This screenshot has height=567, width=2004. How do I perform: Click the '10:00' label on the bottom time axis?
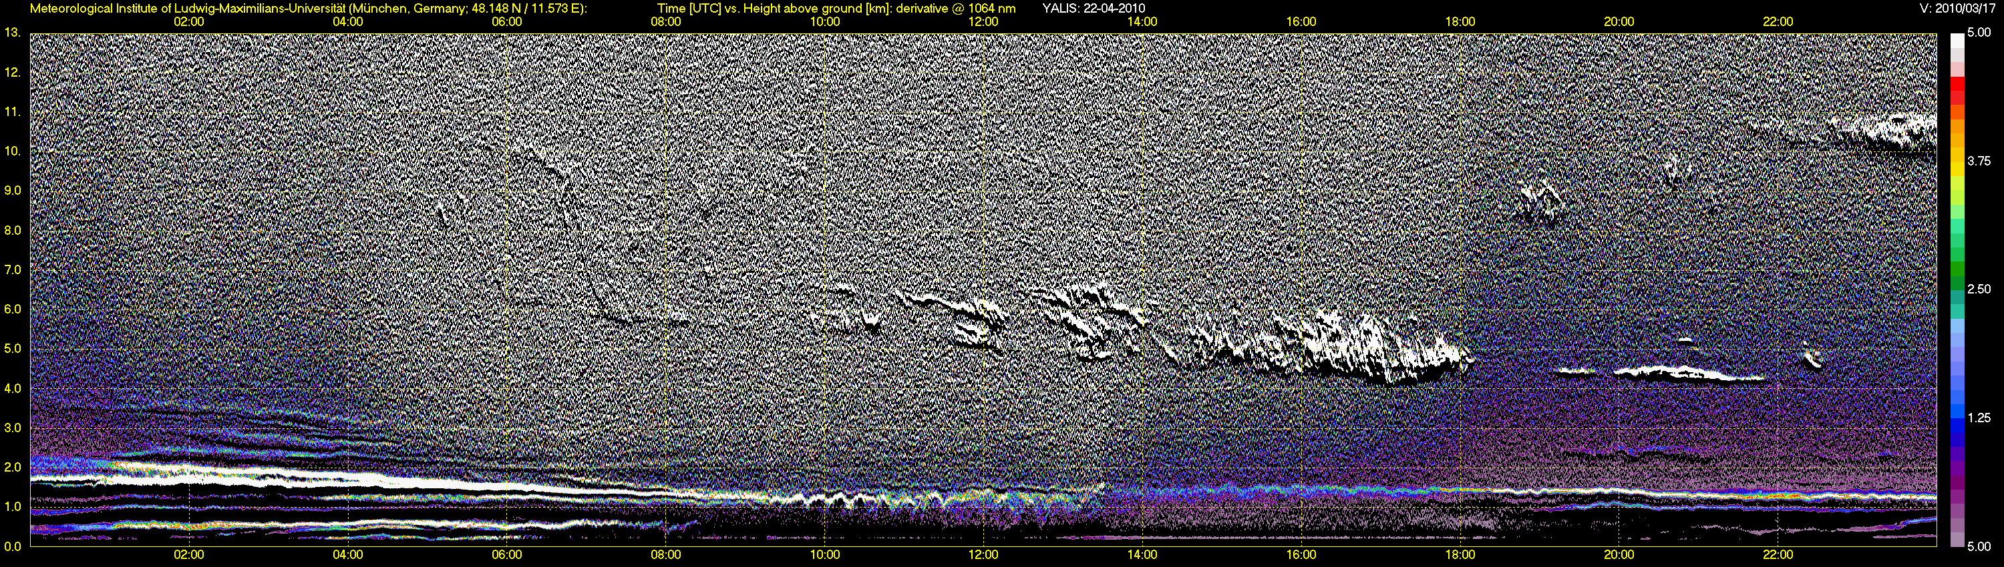pos(824,556)
